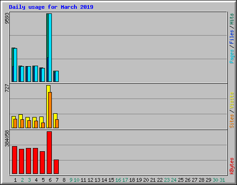Click day 3 on the x-axis
237x185 pixels.
[x=29, y=180]
